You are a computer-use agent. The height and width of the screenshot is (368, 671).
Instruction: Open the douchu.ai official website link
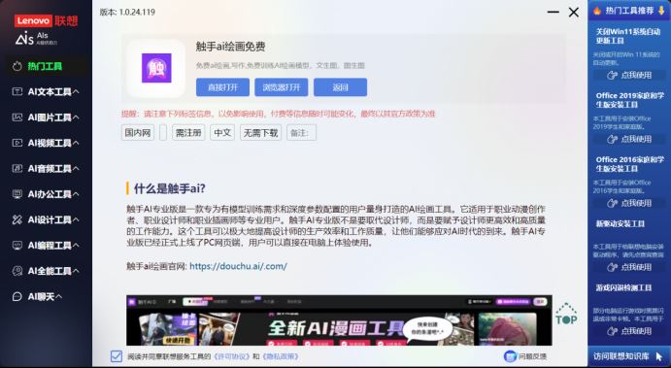pyautogui.click(x=238, y=266)
